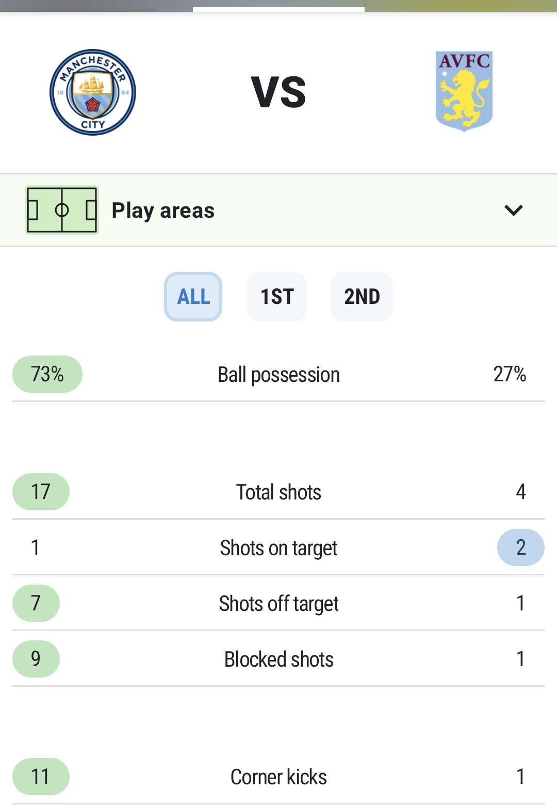Tap the 11 corner kicks badge

pos(41,777)
